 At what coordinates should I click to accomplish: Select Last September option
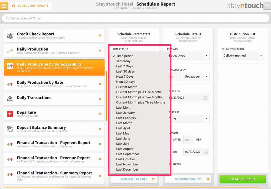pyautogui.click(x=140, y=154)
